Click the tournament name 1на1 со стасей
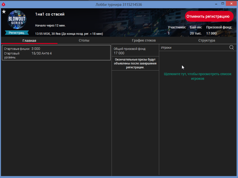The height and width of the screenshot is (178, 238). point(50,14)
